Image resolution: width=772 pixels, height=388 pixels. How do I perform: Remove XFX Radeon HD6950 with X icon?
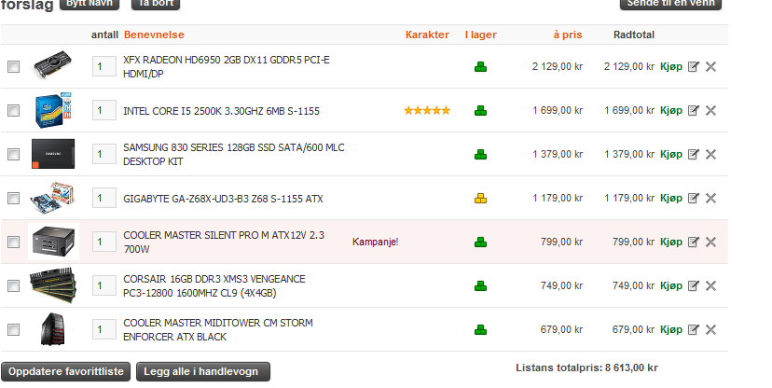coord(710,66)
